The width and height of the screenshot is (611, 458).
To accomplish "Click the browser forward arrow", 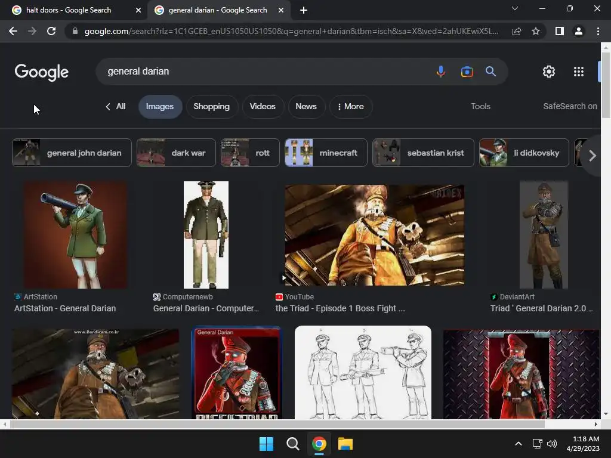I will pos(32,31).
